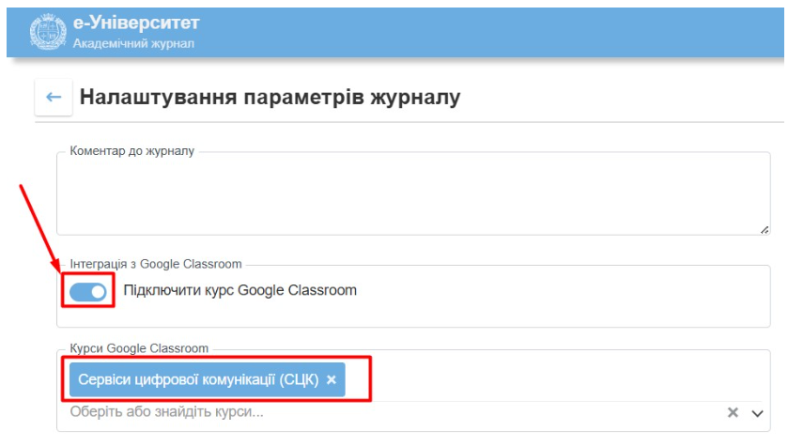Clear all selected Google Classroom courses
The width and height of the screenshot is (788, 446).
pyautogui.click(x=734, y=412)
